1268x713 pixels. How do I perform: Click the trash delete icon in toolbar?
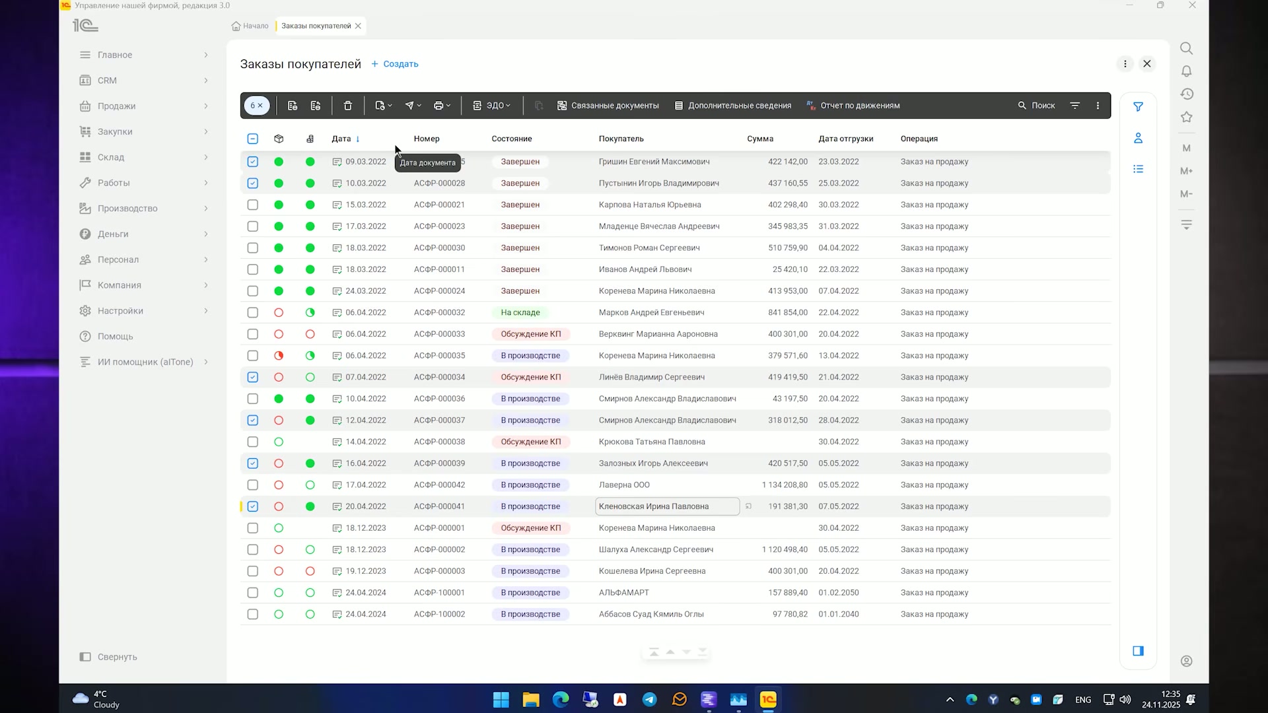click(x=348, y=106)
